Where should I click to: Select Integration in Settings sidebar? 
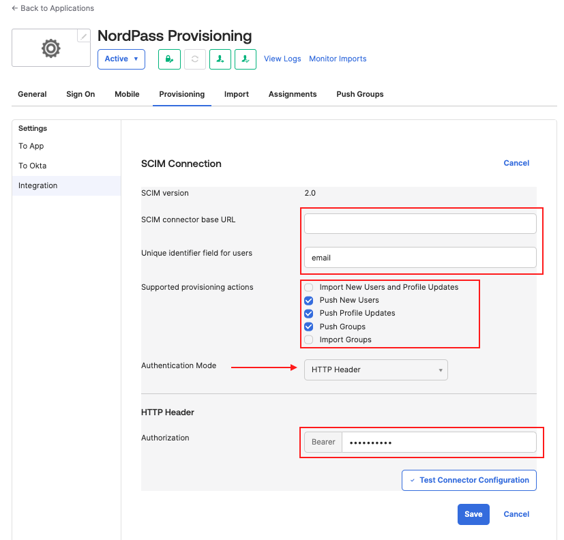(x=67, y=185)
